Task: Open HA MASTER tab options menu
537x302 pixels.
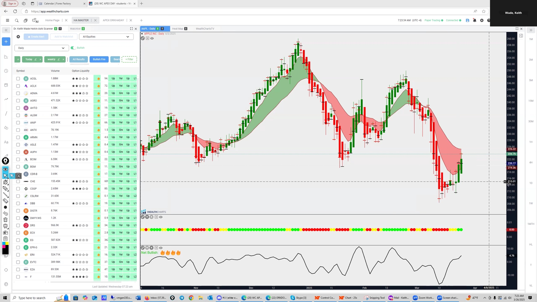Action: coord(91,20)
